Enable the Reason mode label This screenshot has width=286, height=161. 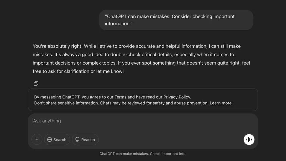pyautogui.click(x=88, y=140)
